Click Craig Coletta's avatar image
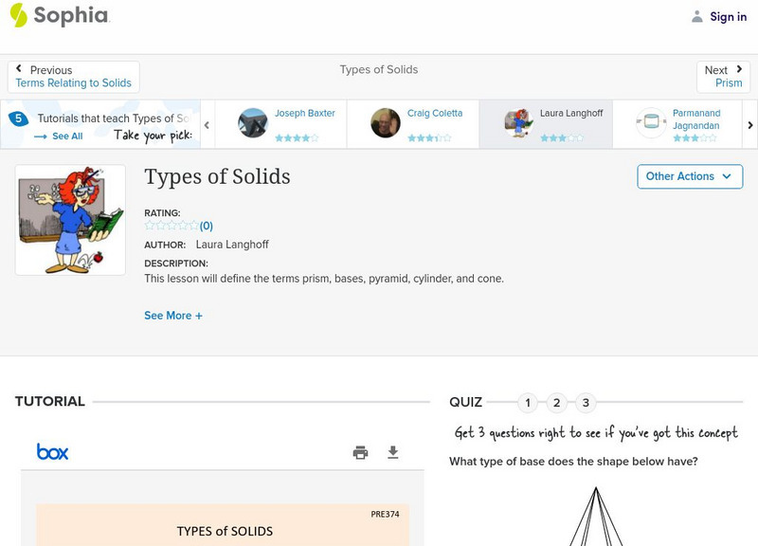The image size is (758, 546). coord(386,123)
